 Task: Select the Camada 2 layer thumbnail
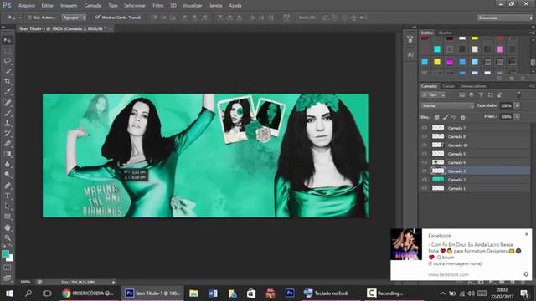point(438,180)
